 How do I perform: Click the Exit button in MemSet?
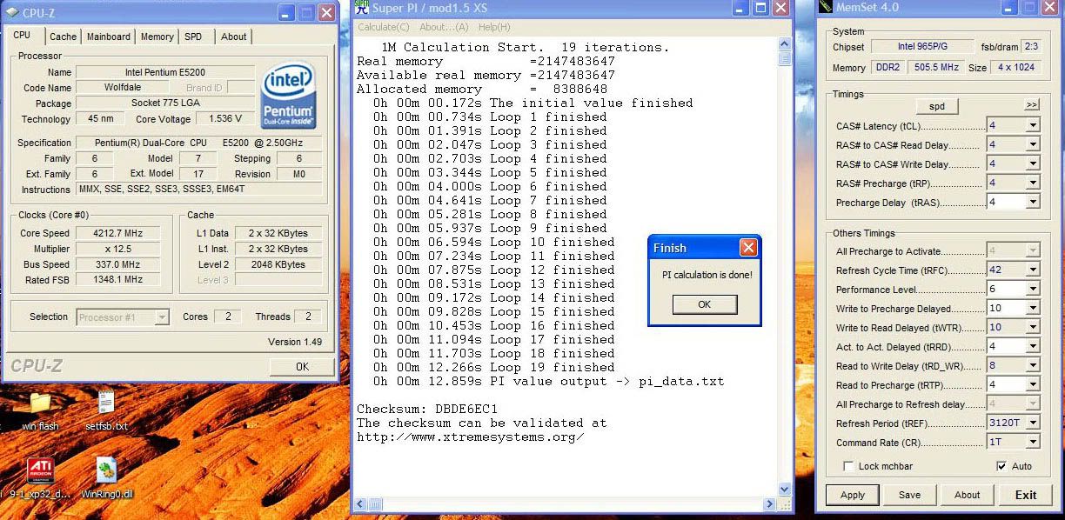(x=1026, y=495)
